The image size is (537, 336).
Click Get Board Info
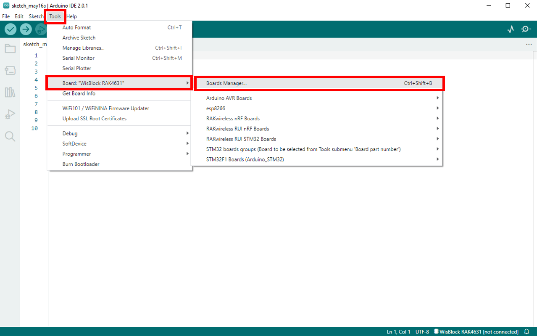point(120,93)
